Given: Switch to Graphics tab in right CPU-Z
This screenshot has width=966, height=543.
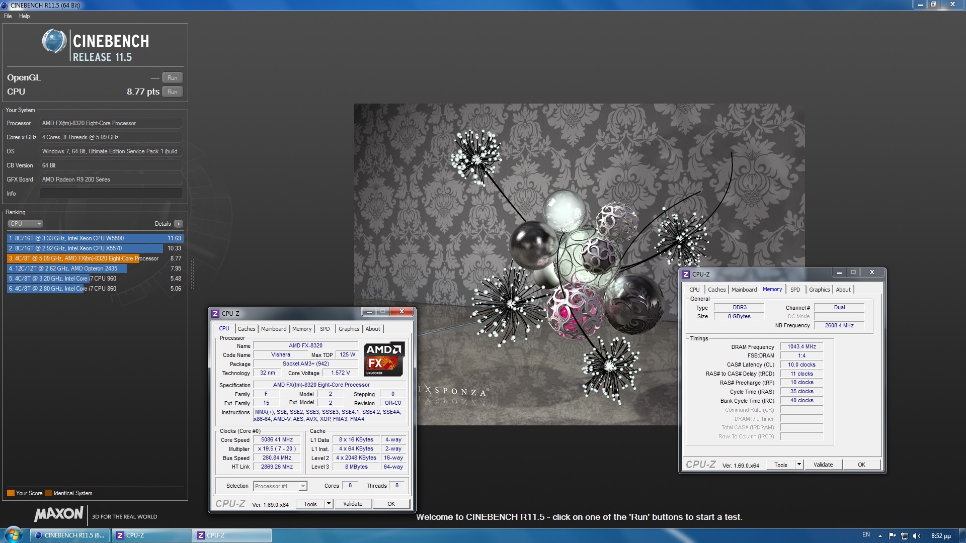Looking at the screenshot, I should (x=819, y=290).
